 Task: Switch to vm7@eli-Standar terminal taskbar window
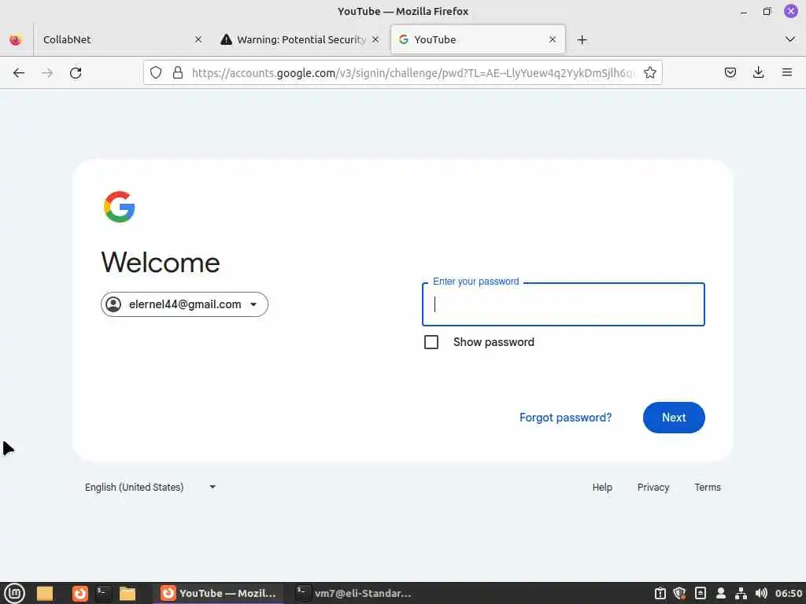pos(355,593)
